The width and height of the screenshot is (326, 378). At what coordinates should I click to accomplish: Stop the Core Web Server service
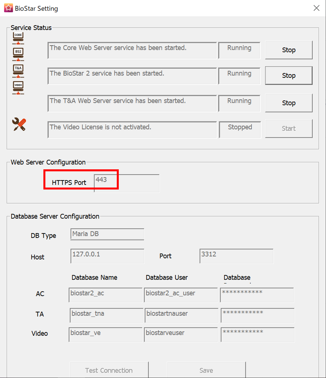(289, 50)
